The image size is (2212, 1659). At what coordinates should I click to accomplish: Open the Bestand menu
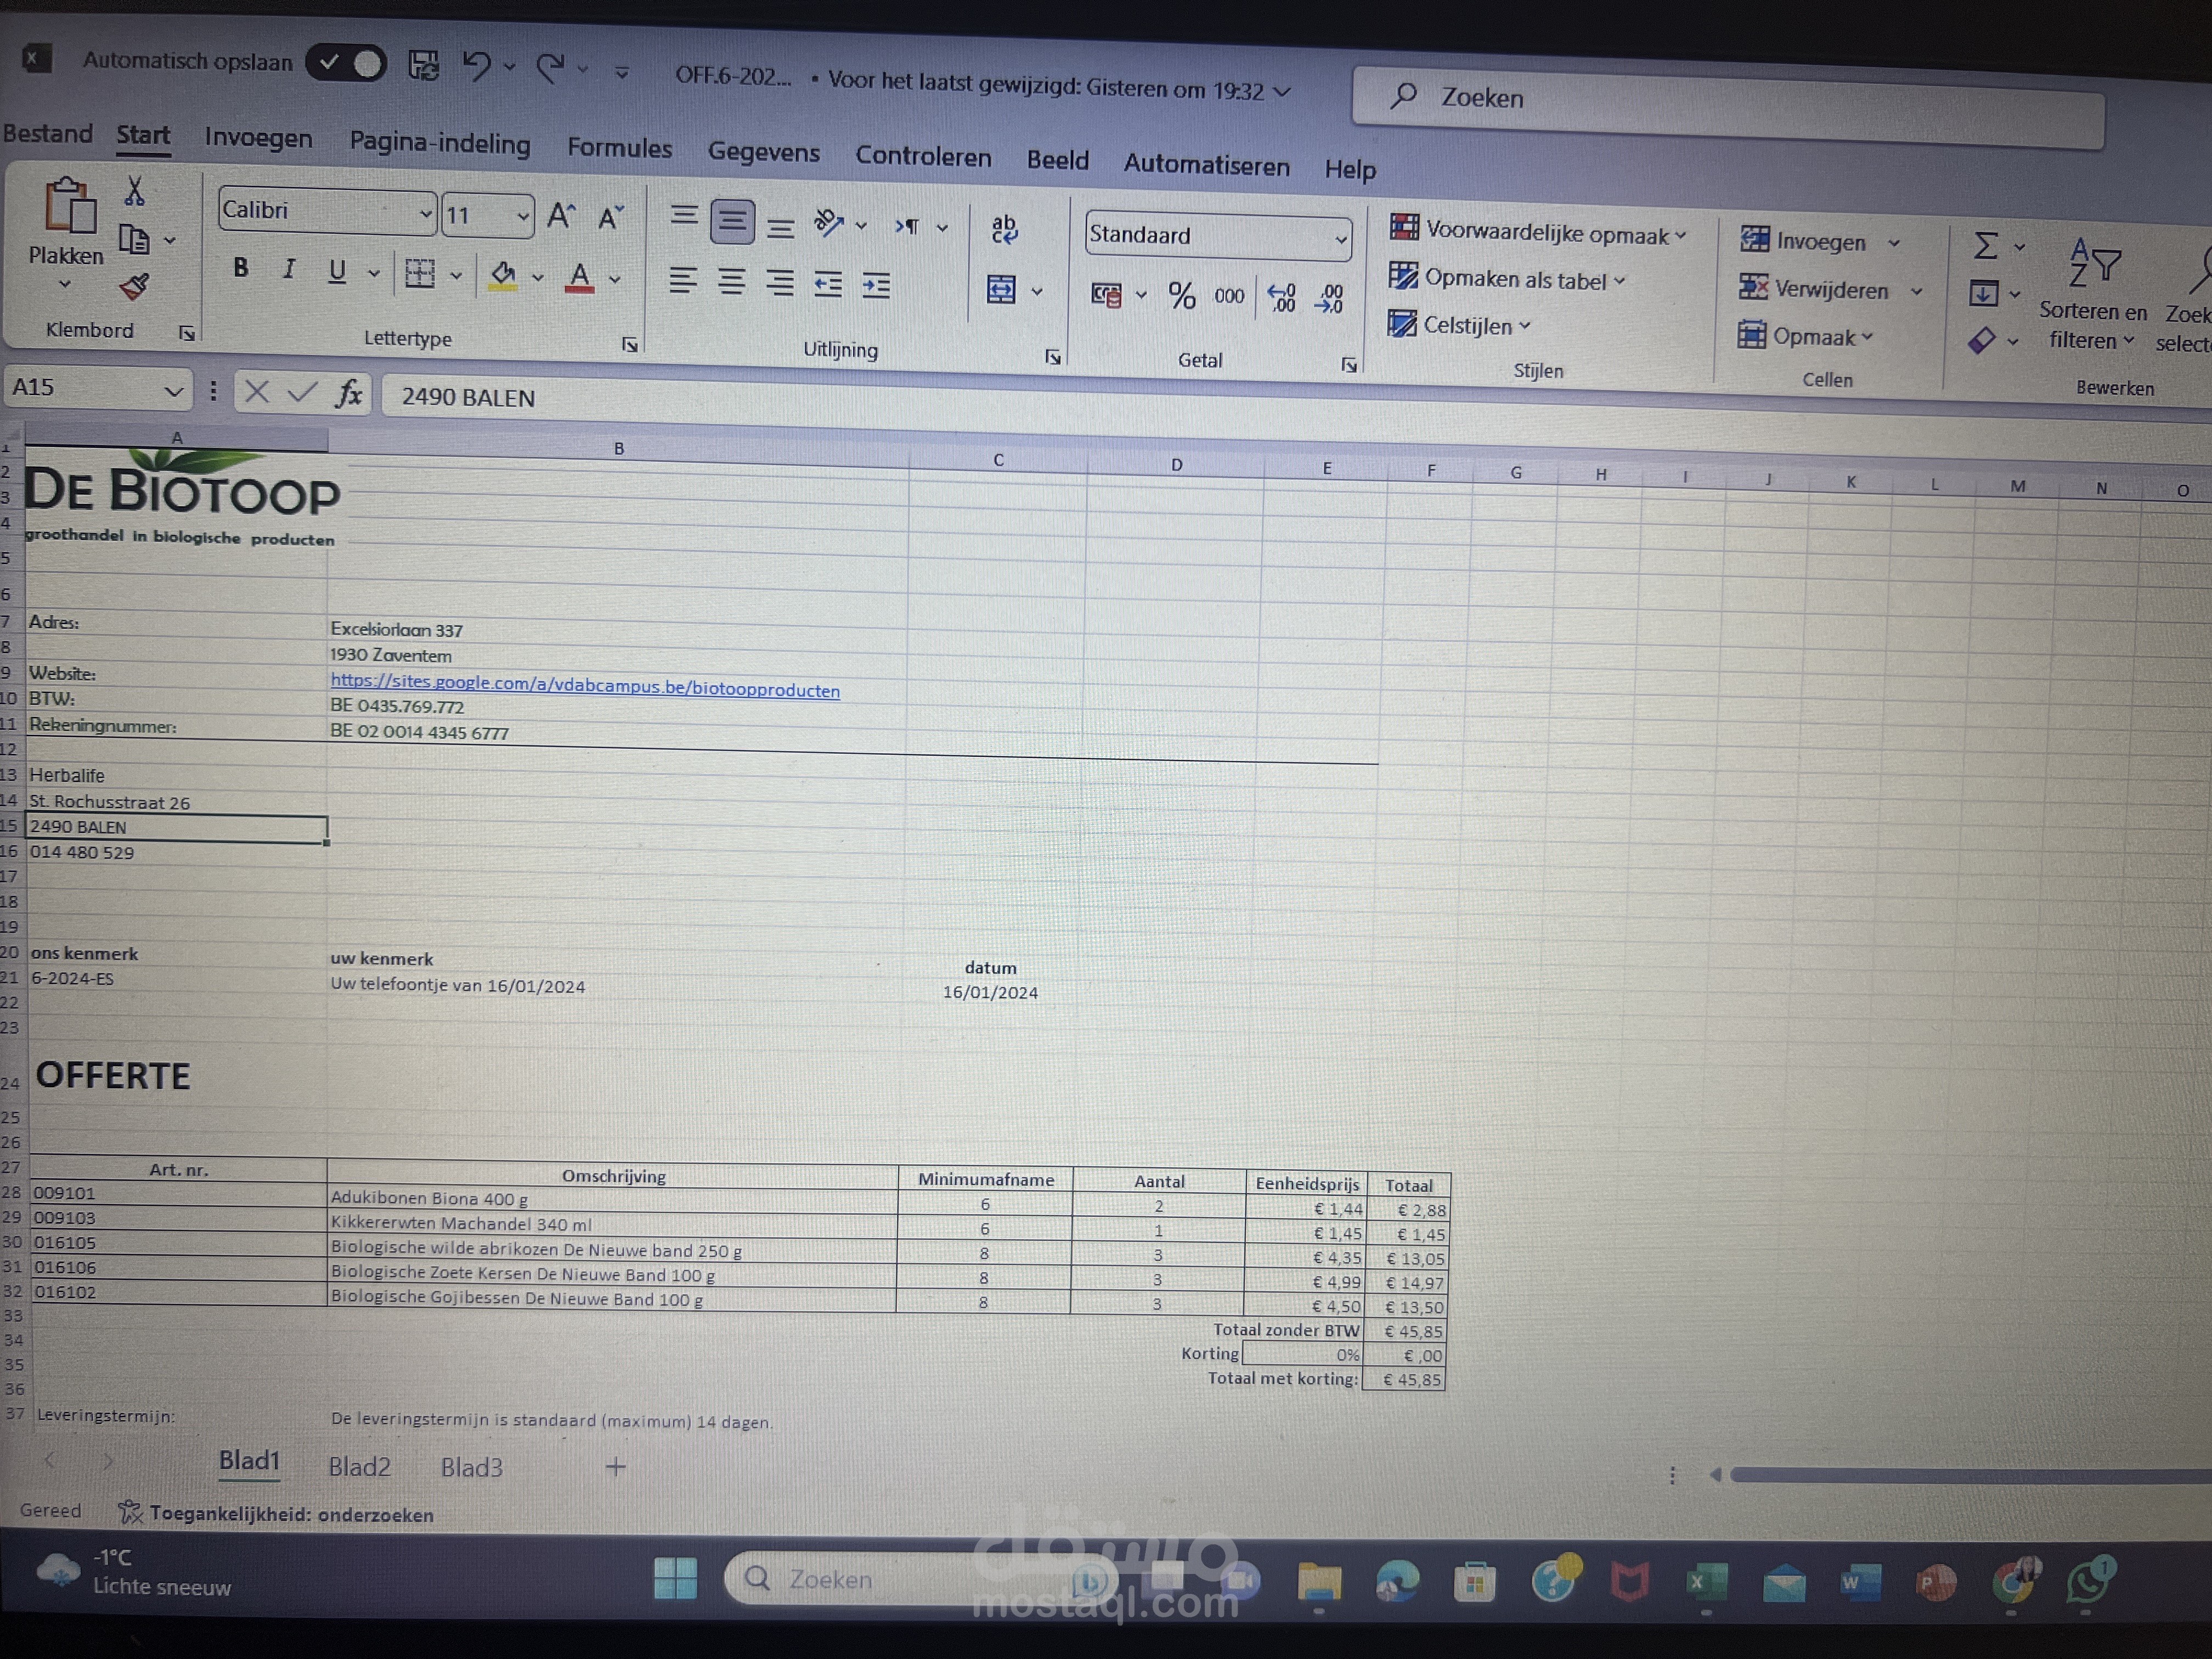coord(47,133)
